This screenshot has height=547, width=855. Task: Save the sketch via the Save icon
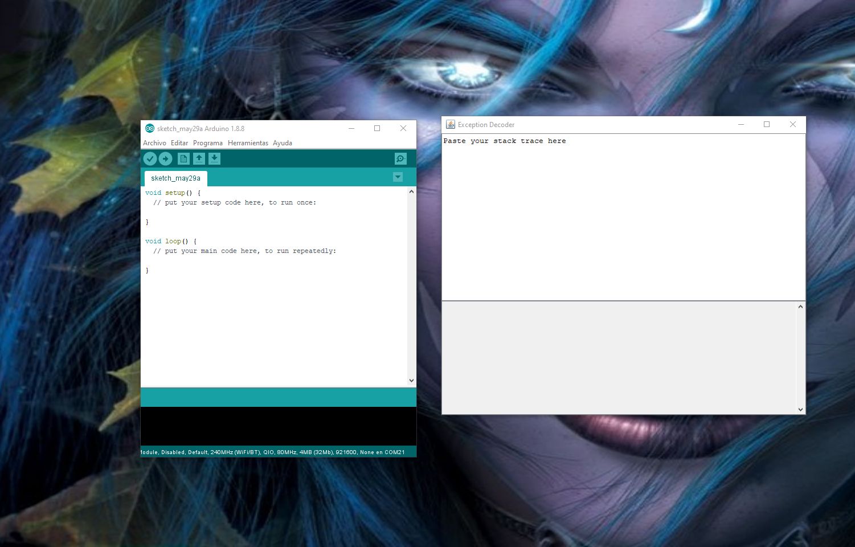pyautogui.click(x=214, y=158)
